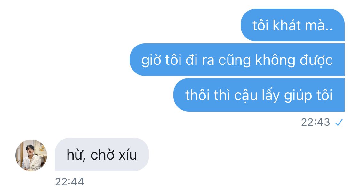Screen dimensions: 360x195
Task: Click the word 'chờ' in the gray bubble
Action: 102,155
